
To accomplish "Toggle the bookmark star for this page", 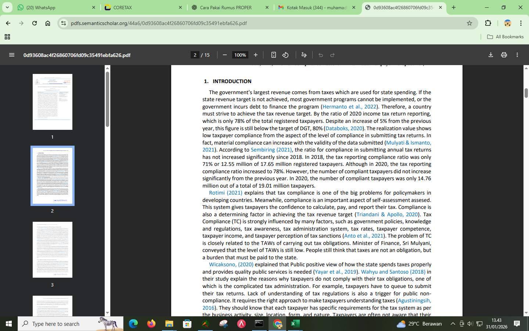I will pos(469,23).
